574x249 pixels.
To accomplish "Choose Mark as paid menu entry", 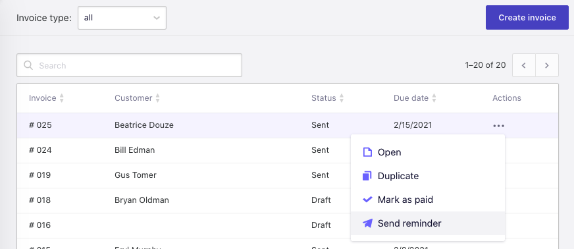I will pos(428,200).
